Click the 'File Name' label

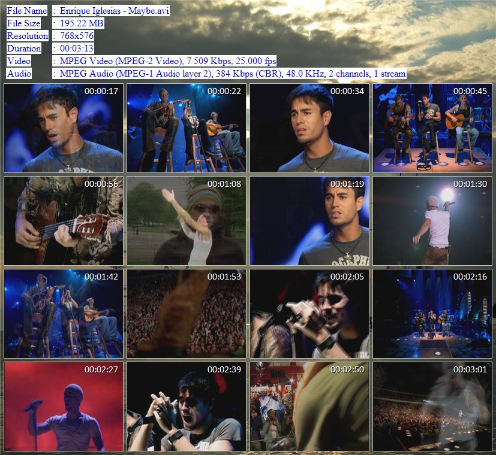(x=27, y=11)
